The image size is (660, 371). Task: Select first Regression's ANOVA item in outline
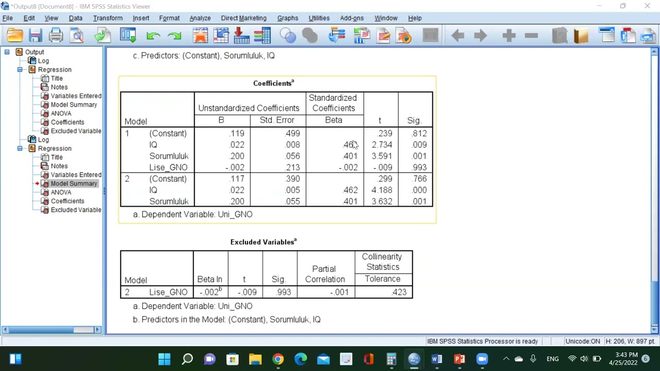tap(61, 113)
